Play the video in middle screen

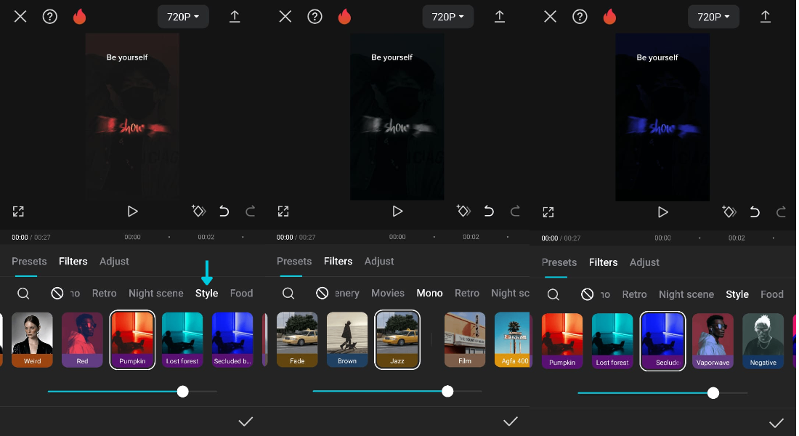coord(397,211)
